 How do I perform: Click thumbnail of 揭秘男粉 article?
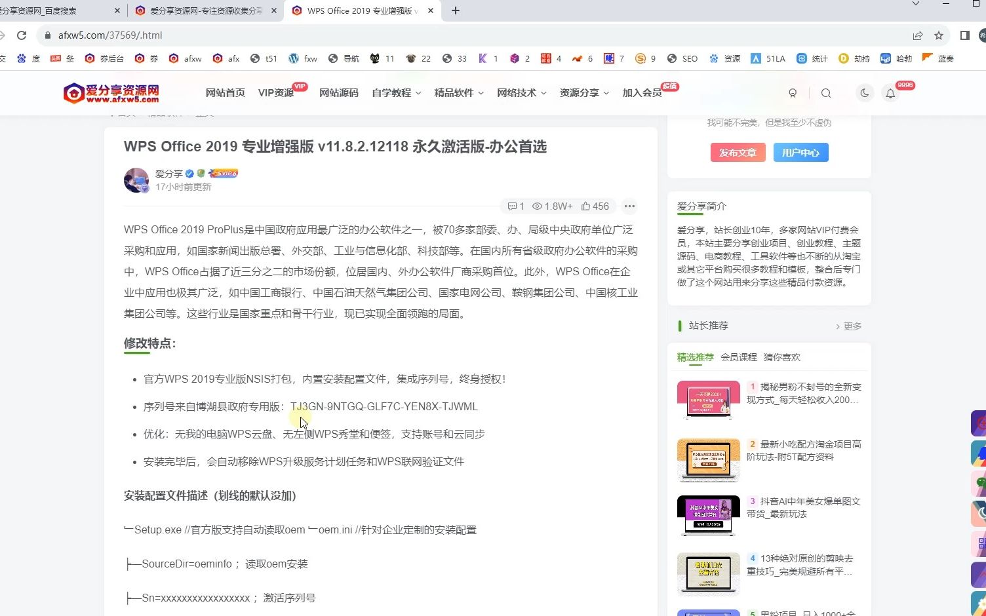708,400
